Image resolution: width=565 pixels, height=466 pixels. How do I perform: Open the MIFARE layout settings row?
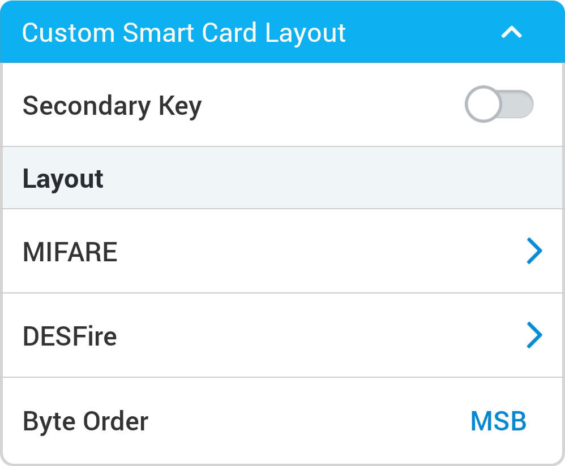pos(283,251)
